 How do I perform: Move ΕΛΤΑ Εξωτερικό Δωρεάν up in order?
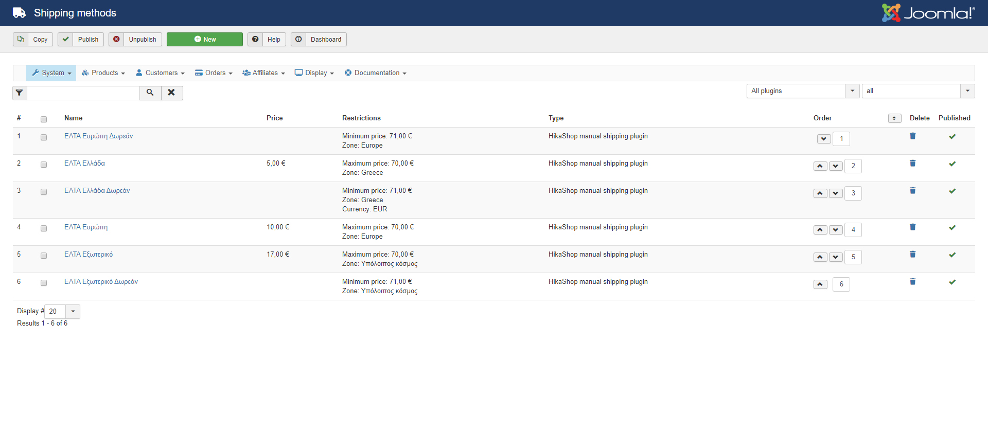coord(820,284)
